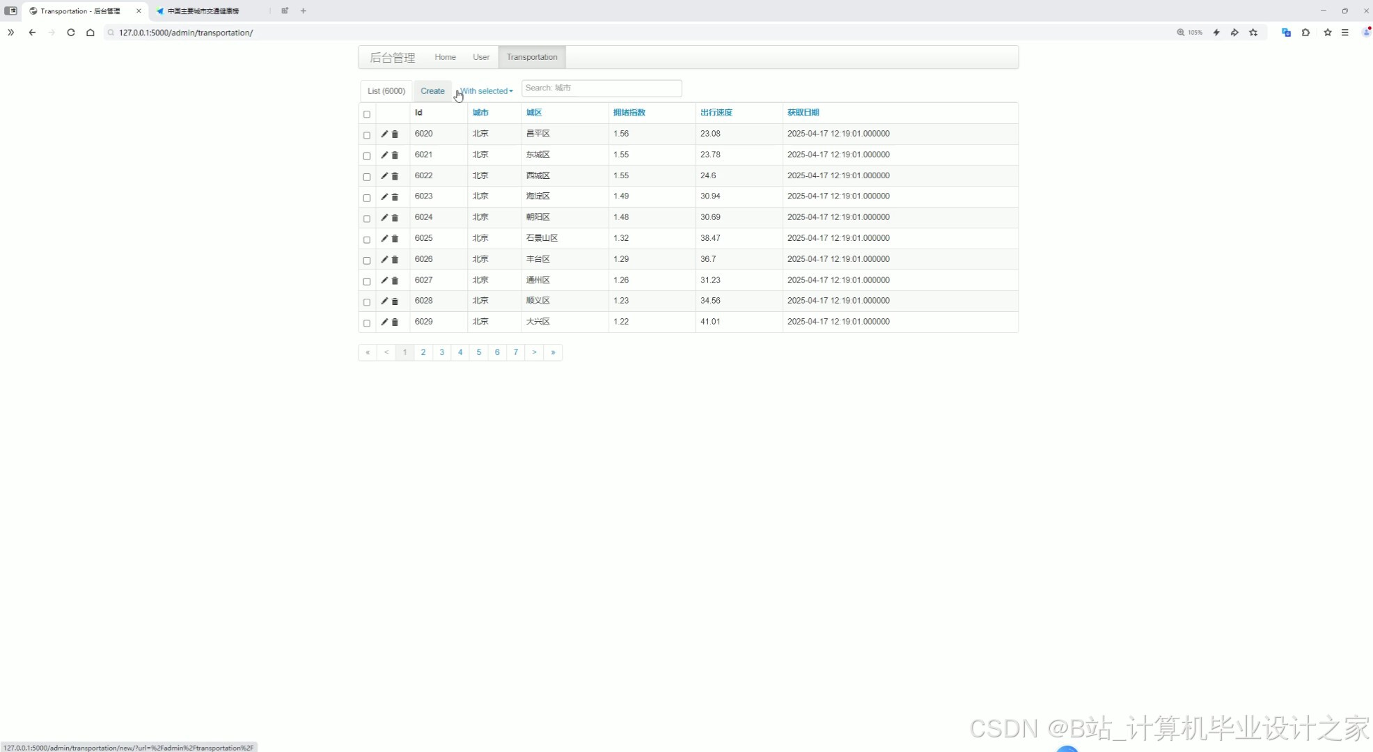Delete record 6023 with the trash icon

(395, 196)
